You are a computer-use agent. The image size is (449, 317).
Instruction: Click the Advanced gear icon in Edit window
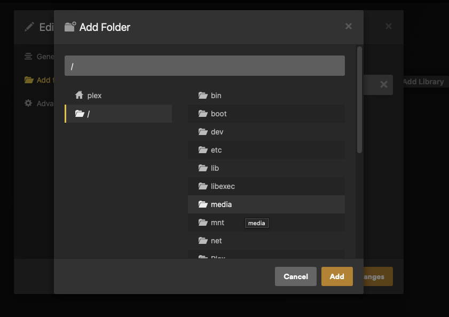tap(28, 103)
